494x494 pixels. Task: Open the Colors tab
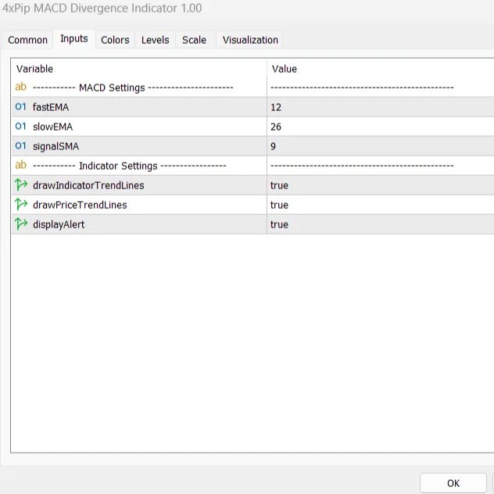click(x=115, y=40)
